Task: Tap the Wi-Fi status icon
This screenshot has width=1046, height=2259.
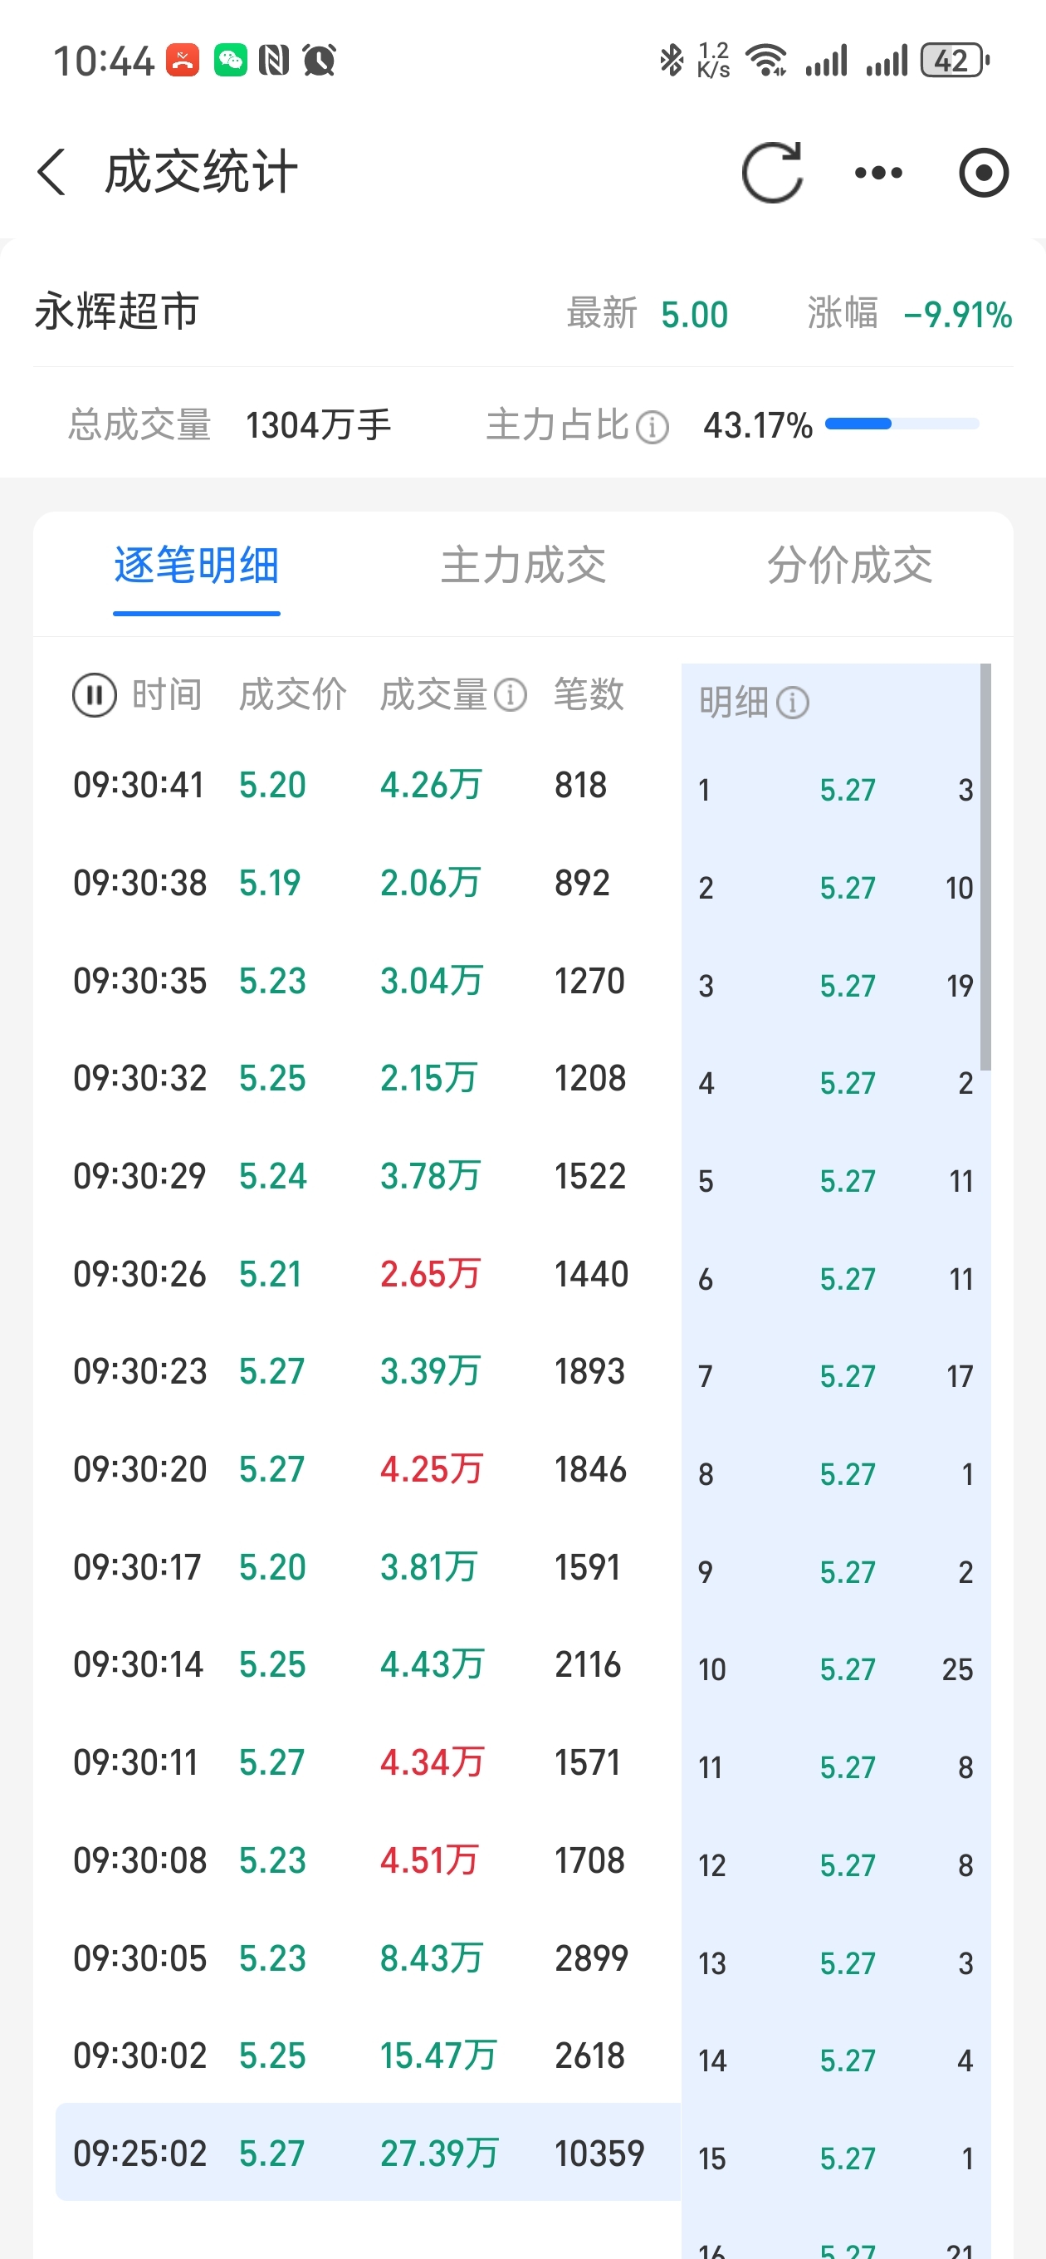Action: (x=765, y=61)
